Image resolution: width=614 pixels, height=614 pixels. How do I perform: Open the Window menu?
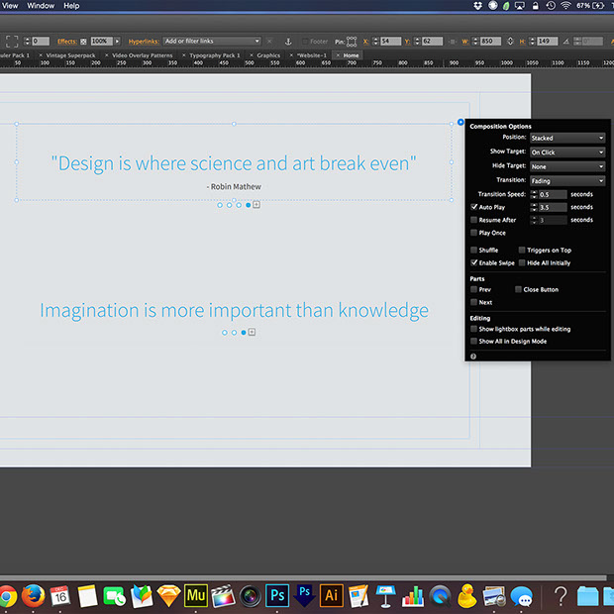(x=41, y=6)
